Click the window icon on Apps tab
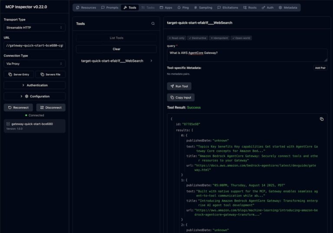The image size is (333, 233). pyautogui.click(x=161, y=8)
